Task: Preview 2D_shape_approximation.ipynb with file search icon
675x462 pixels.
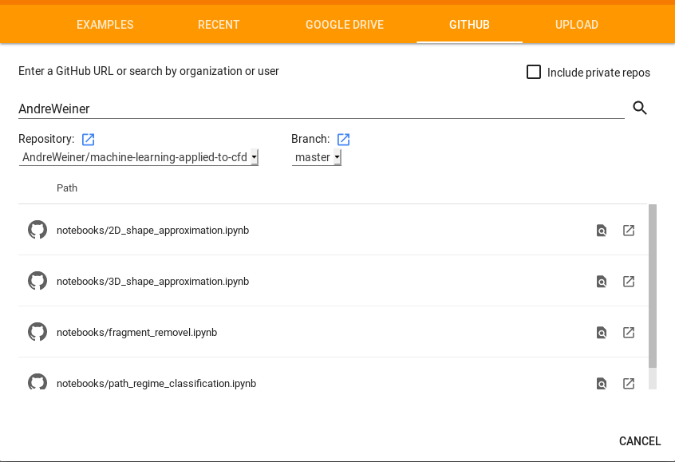Action: 602,231
